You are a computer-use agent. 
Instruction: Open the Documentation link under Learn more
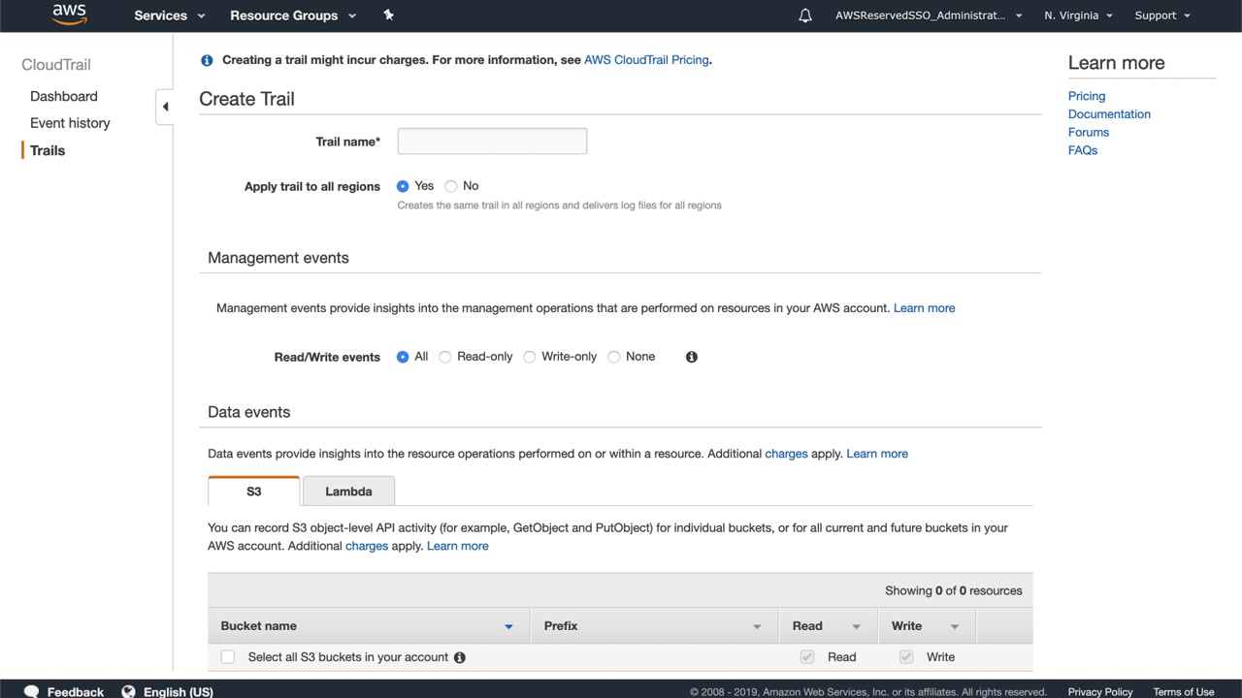[1109, 114]
